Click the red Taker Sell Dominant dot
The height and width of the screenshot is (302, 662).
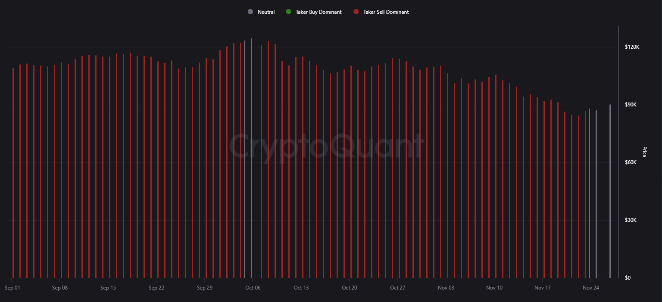(x=356, y=12)
